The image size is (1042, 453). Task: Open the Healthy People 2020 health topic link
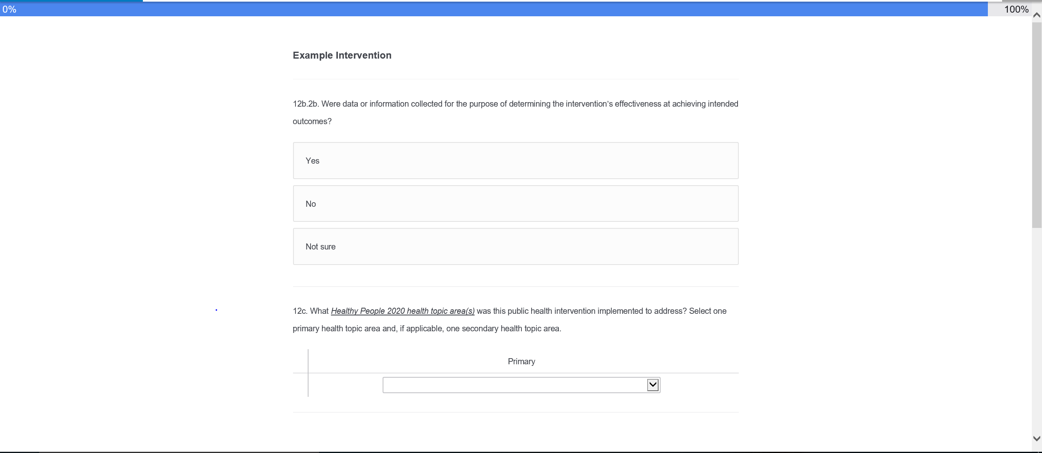coord(402,311)
